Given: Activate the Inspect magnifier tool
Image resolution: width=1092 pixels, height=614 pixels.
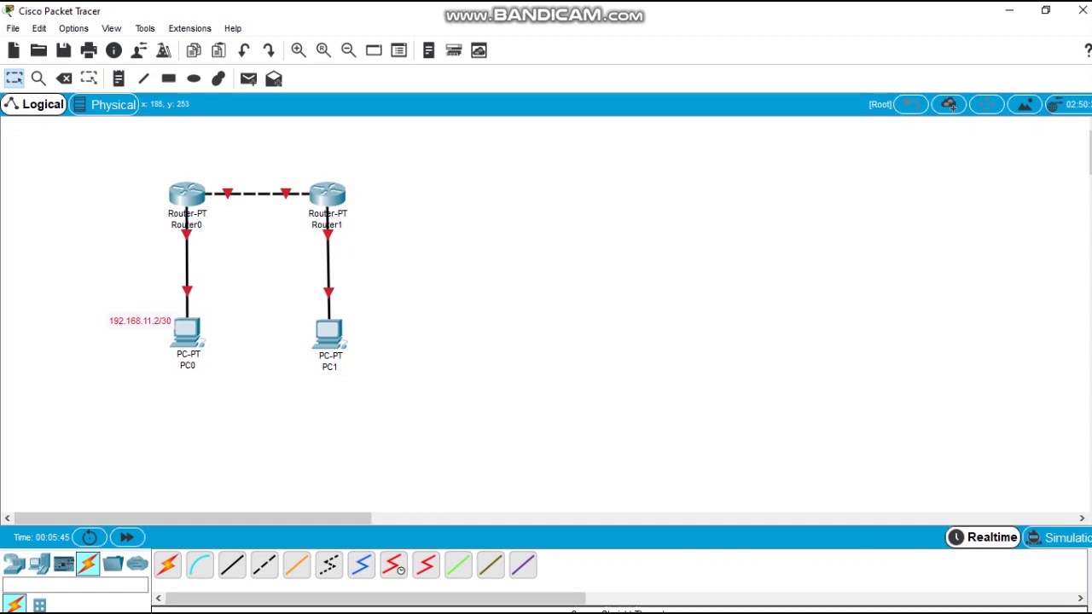Looking at the screenshot, I should click(x=38, y=78).
